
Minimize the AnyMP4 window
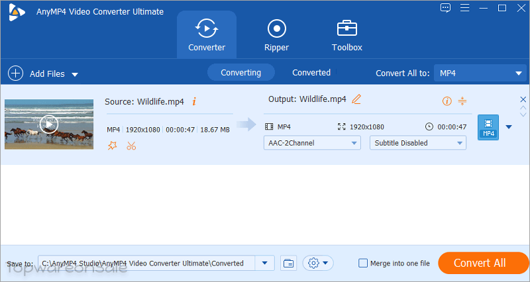pyautogui.click(x=484, y=8)
